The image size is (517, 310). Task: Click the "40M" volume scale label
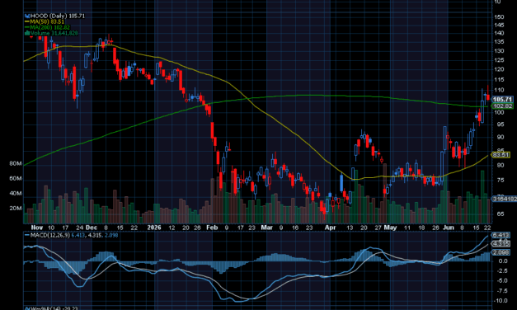coord(16,193)
